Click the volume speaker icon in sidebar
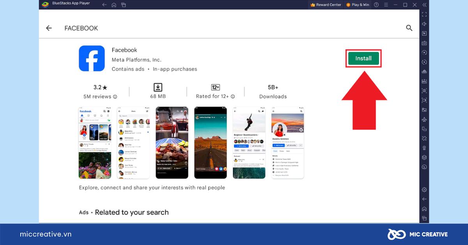Image resolution: width=468 pixels, height=245 pixels. click(424, 24)
